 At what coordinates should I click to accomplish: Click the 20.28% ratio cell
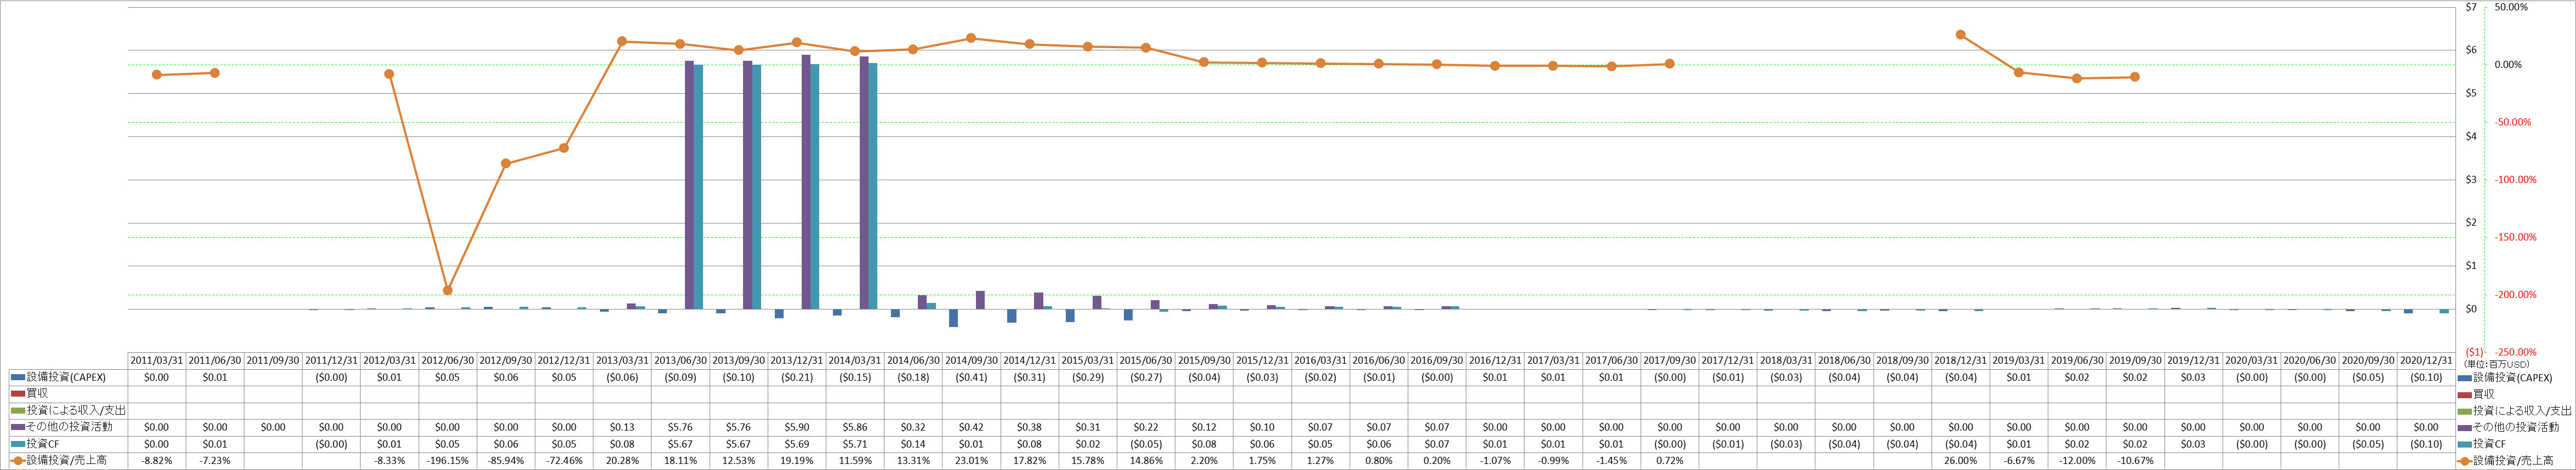point(622,461)
